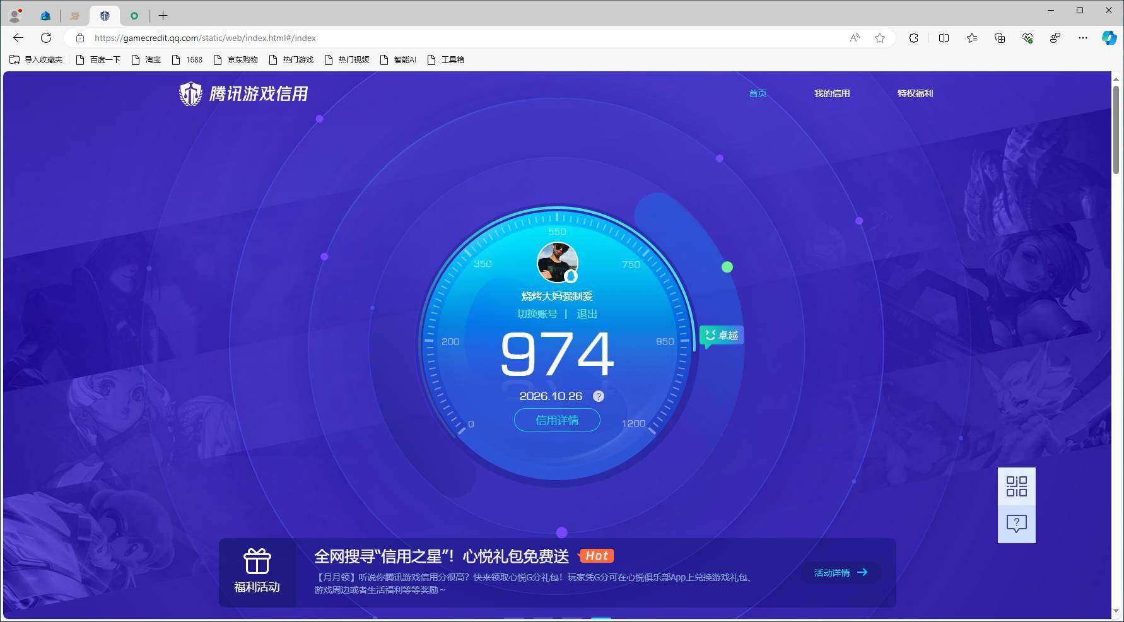Open browser essentials heart icon
1124x622 pixels.
click(1027, 38)
